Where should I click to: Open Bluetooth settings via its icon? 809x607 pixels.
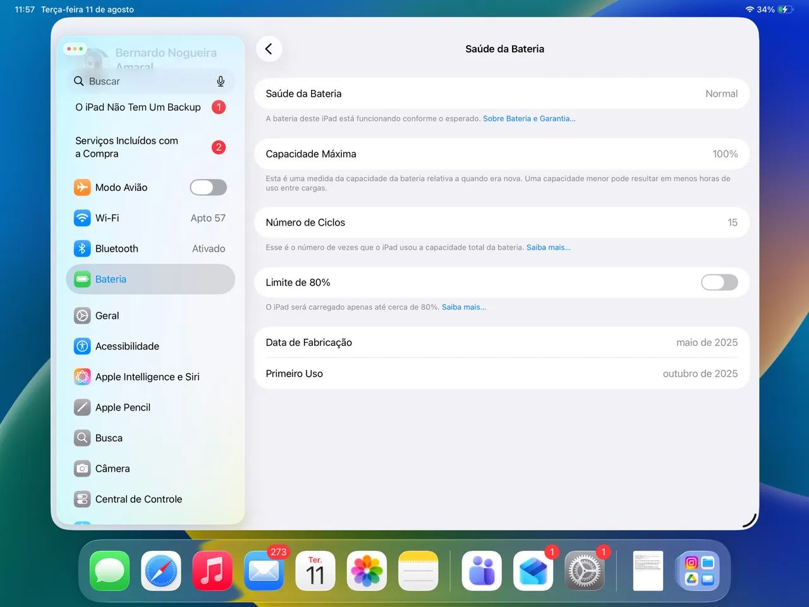click(82, 248)
